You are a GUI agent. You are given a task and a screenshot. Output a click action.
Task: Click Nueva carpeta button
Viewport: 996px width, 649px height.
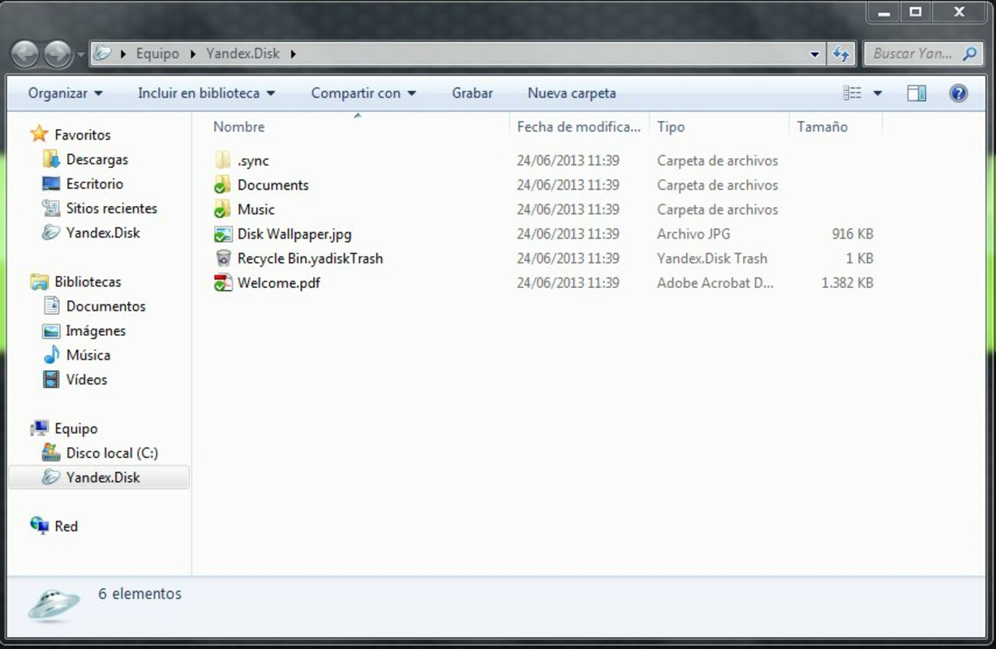tap(572, 93)
